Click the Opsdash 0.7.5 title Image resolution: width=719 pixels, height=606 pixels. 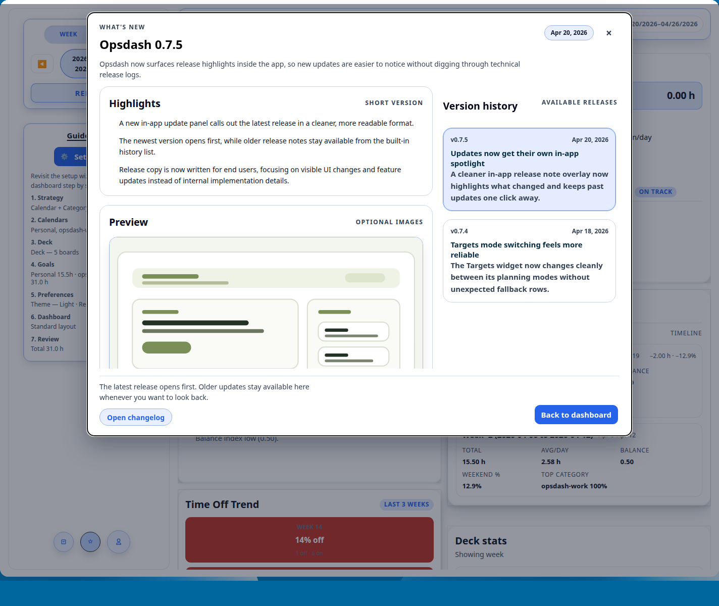point(141,45)
